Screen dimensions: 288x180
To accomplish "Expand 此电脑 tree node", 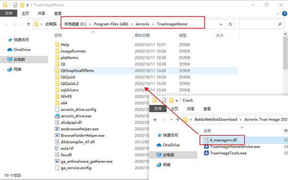I will [3, 59].
